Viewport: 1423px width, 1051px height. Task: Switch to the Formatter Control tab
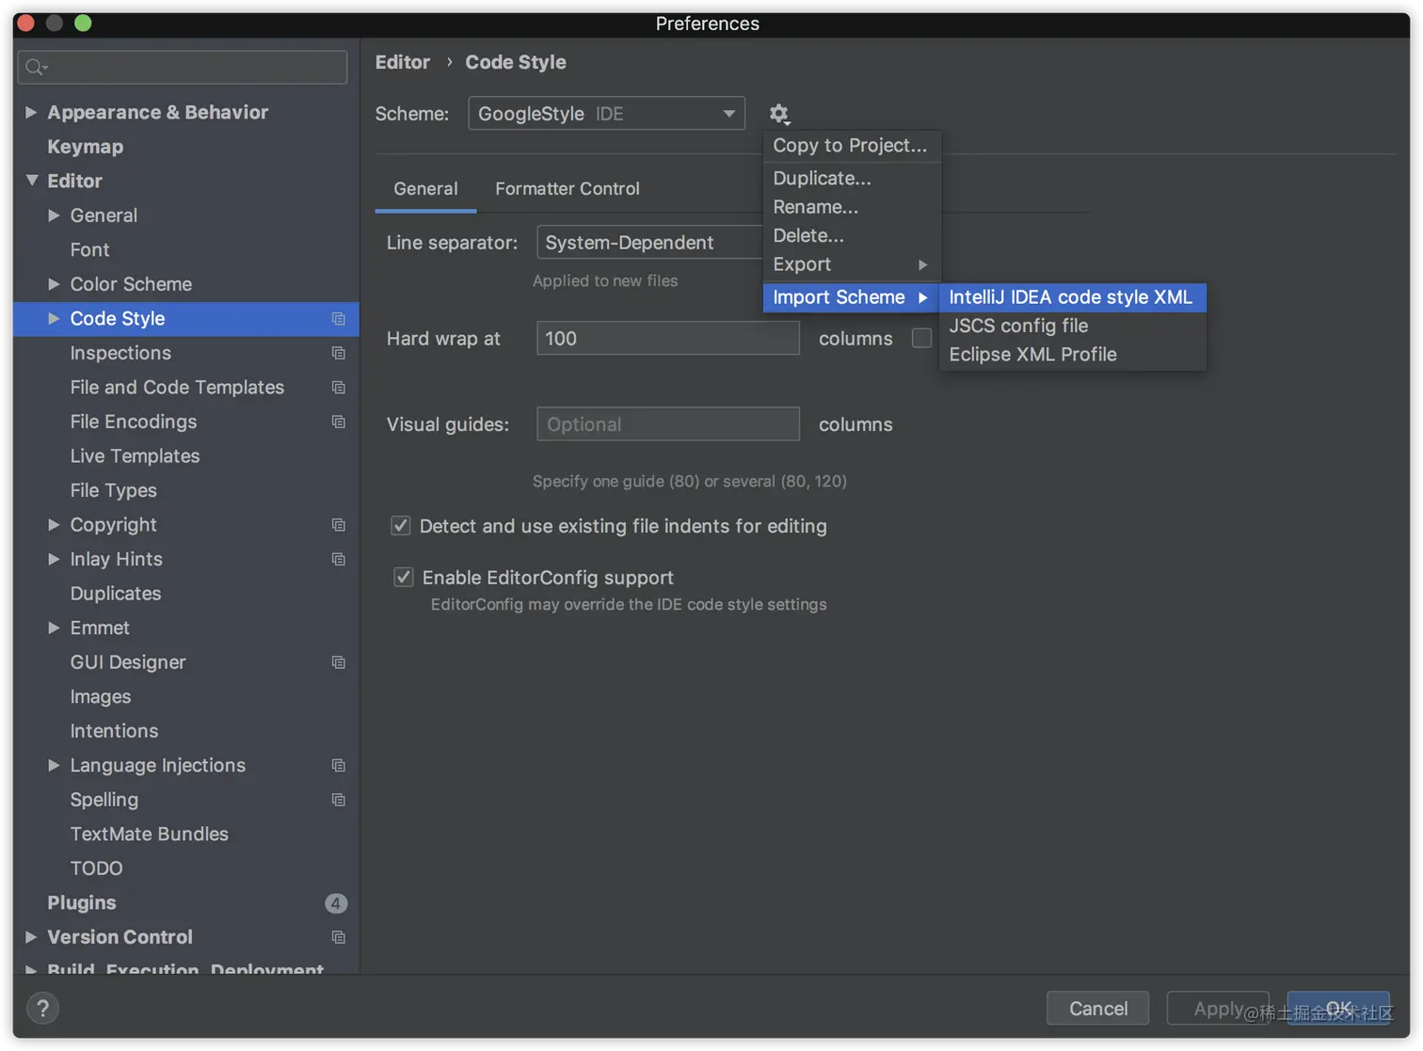point(568,189)
